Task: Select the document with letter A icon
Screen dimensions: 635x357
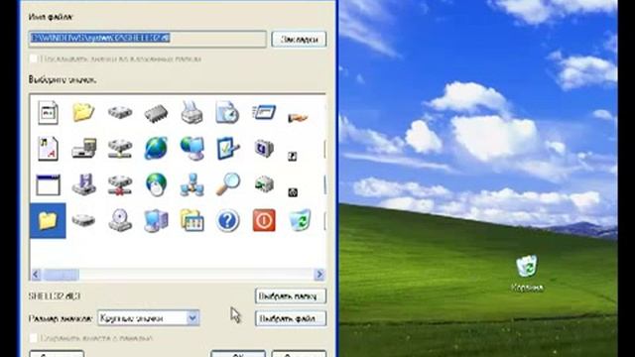Action: (48, 149)
